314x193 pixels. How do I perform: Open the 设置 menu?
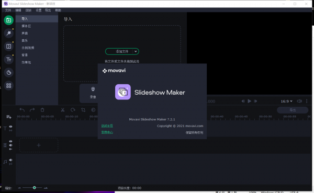pyautogui.click(x=38, y=10)
